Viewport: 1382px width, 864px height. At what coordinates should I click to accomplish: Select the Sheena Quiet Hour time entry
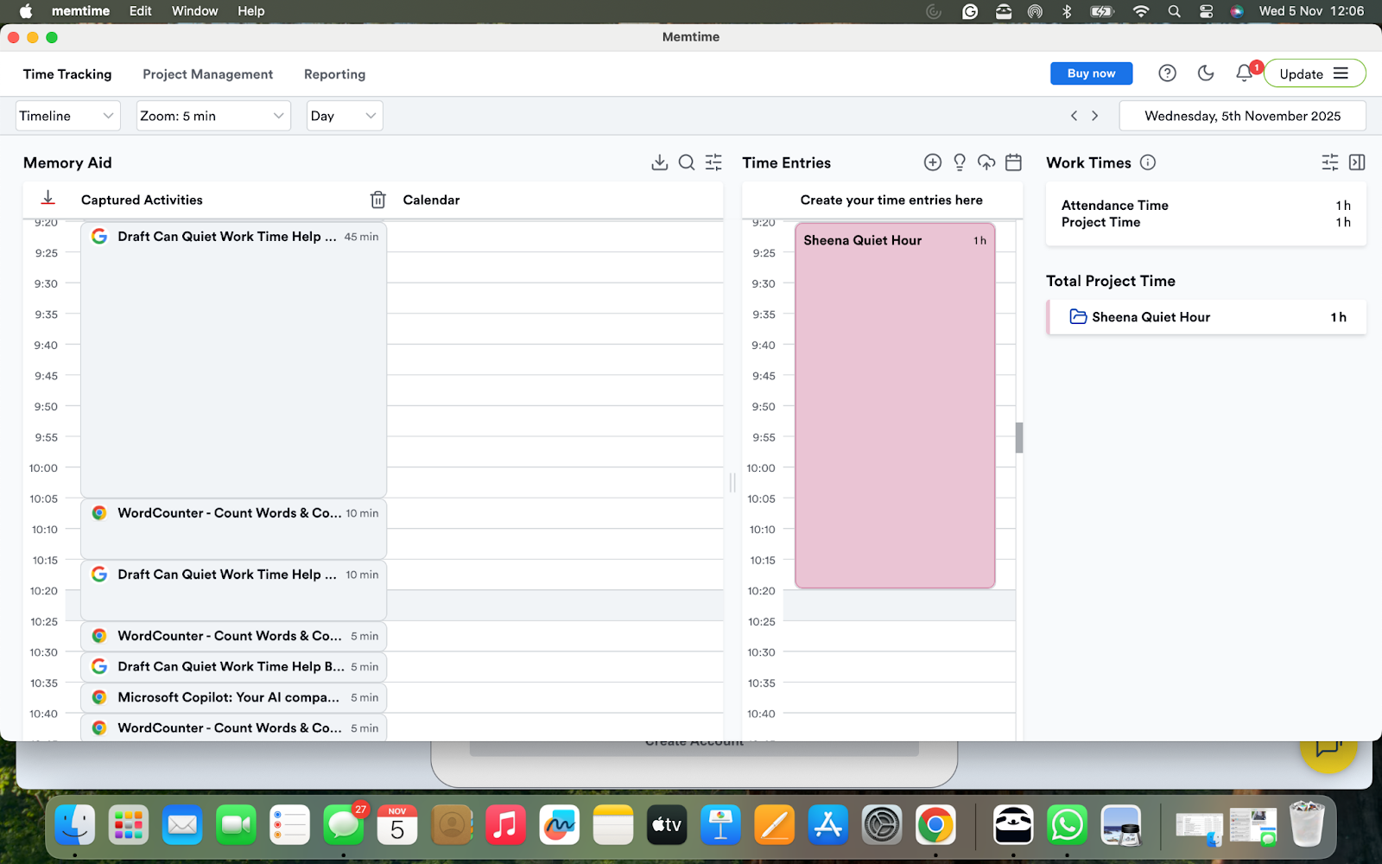(x=895, y=406)
